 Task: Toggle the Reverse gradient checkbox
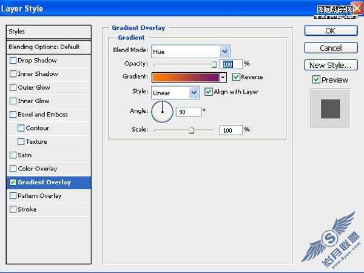point(236,77)
